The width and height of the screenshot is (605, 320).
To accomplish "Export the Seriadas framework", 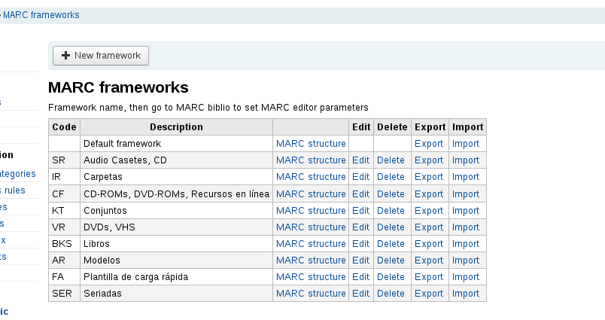I will (429, 293).
